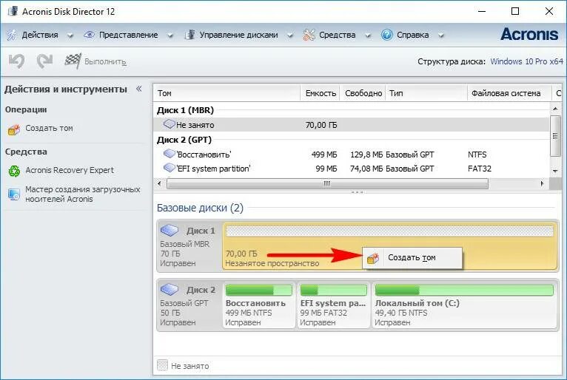Click the Базовые диски (2) heading

[x=200, y=208]
